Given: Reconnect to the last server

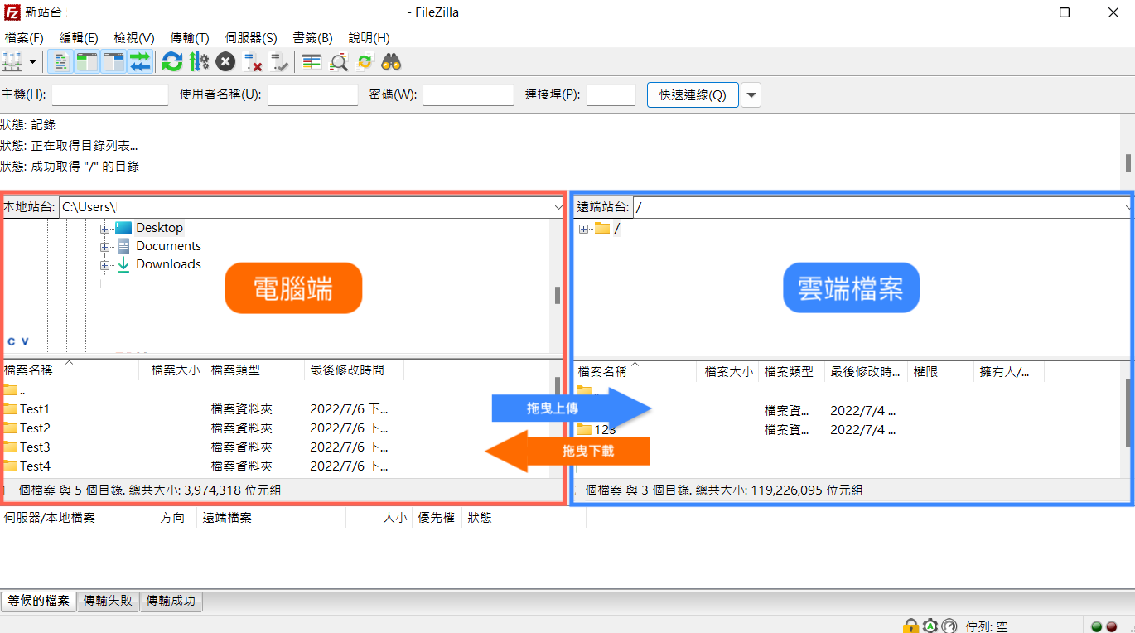Looking at the screenshot, I should point(279,61).
